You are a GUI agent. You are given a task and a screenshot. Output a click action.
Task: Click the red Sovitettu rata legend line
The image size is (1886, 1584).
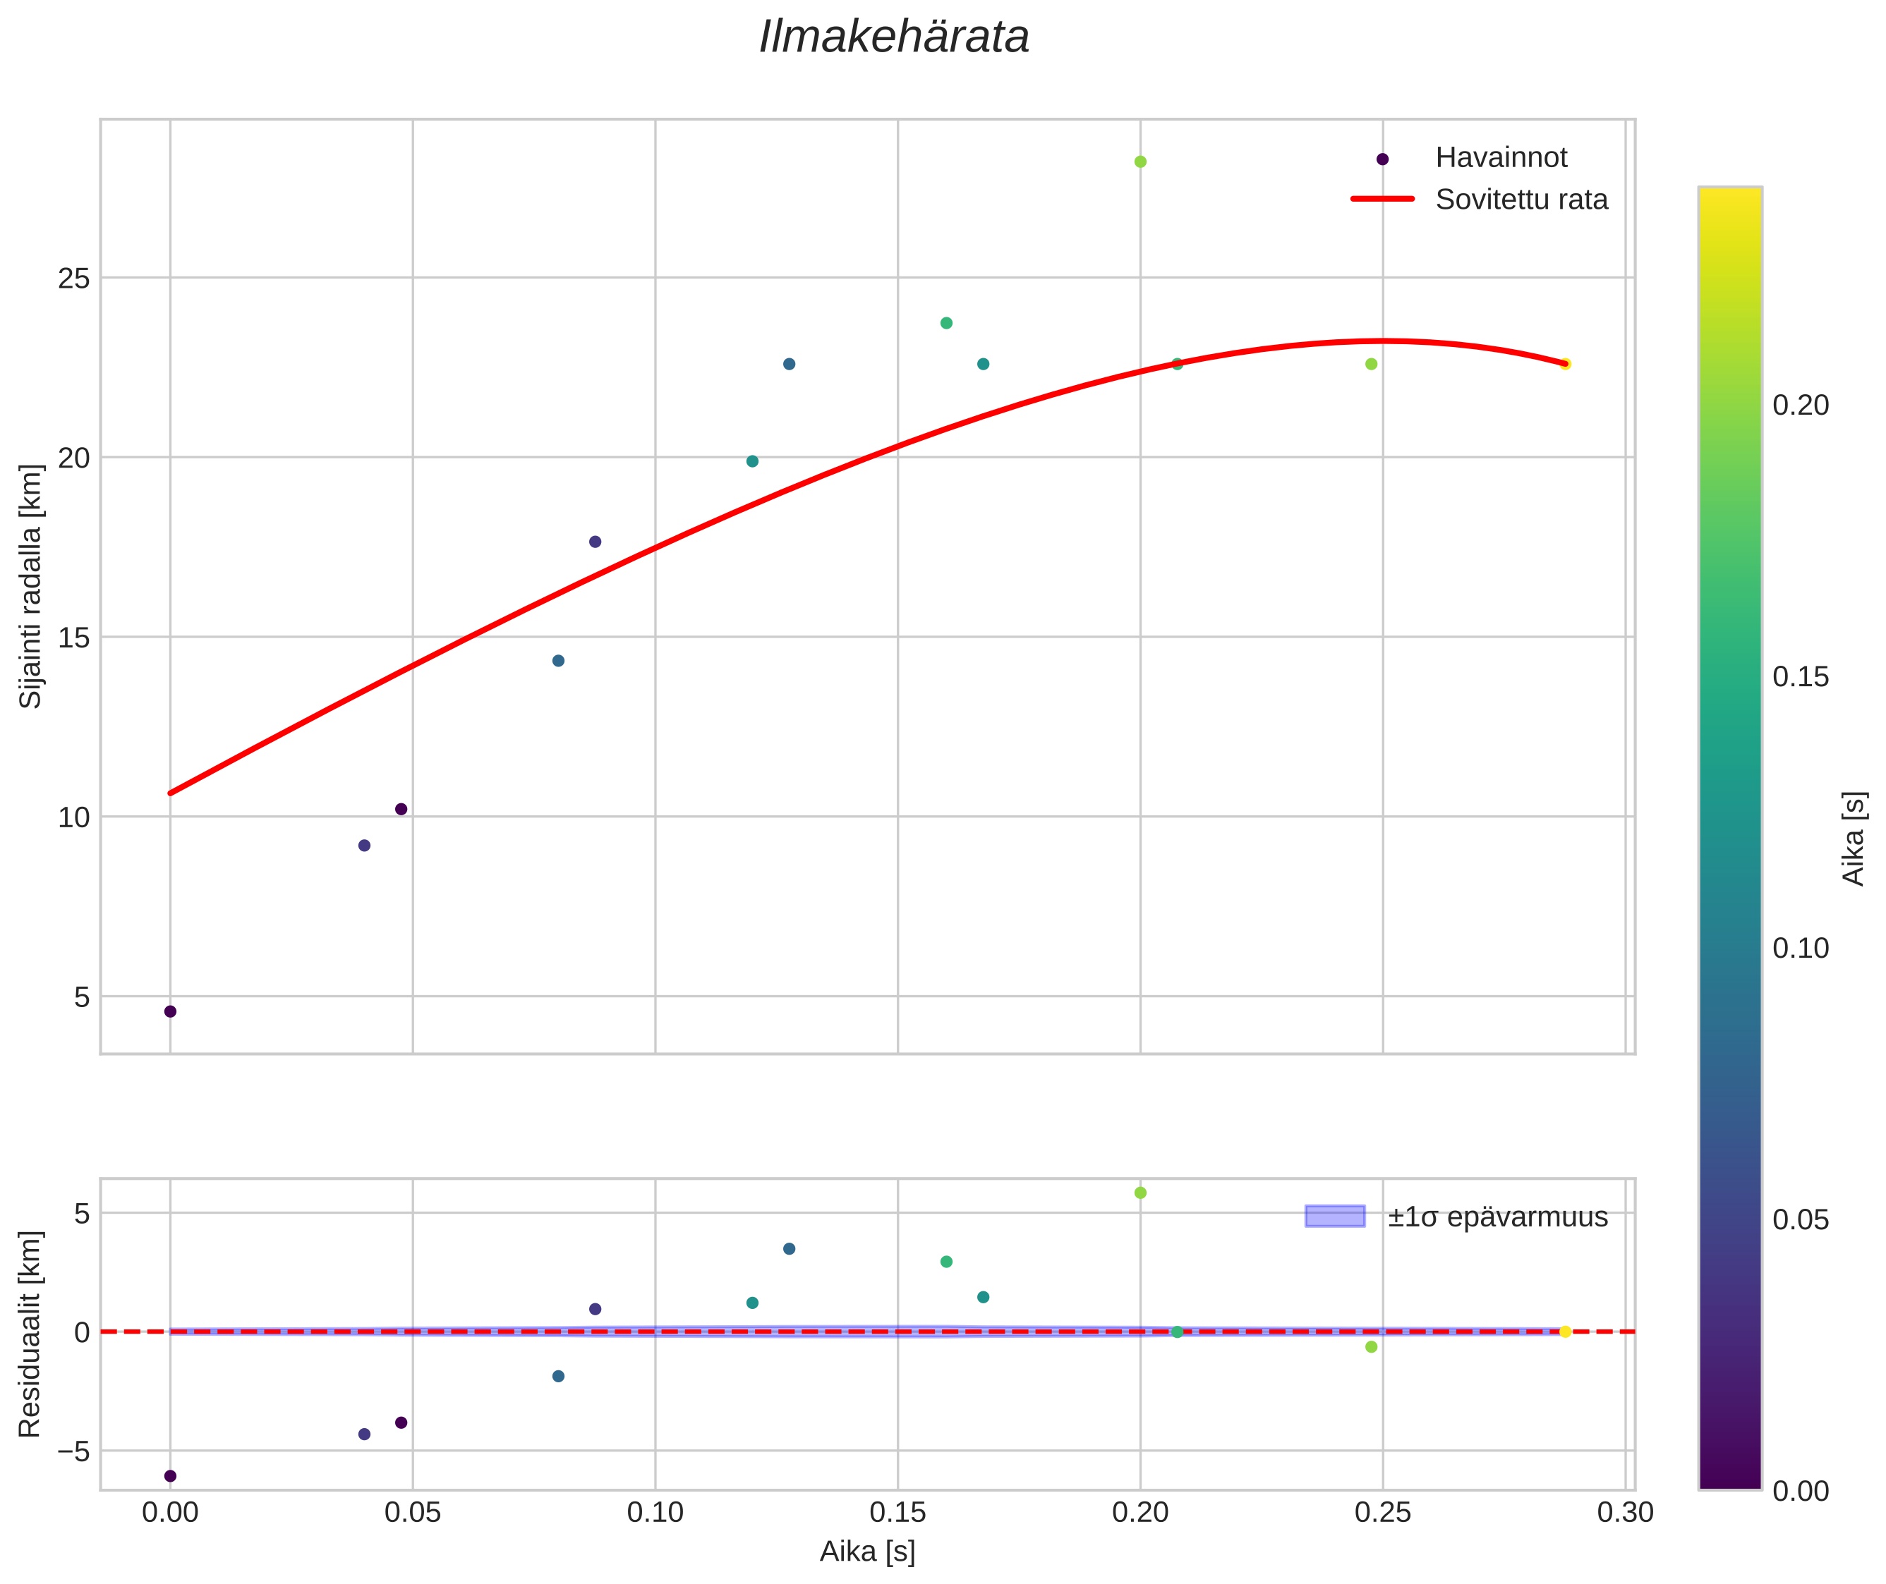1382,200
